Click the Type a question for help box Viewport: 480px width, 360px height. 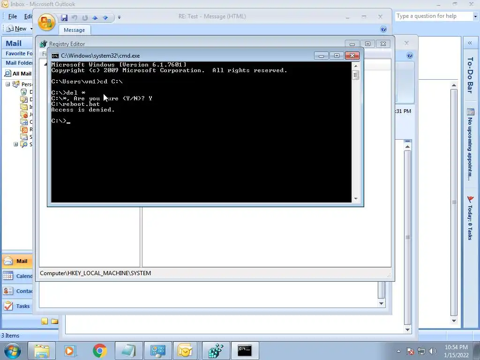434,16
